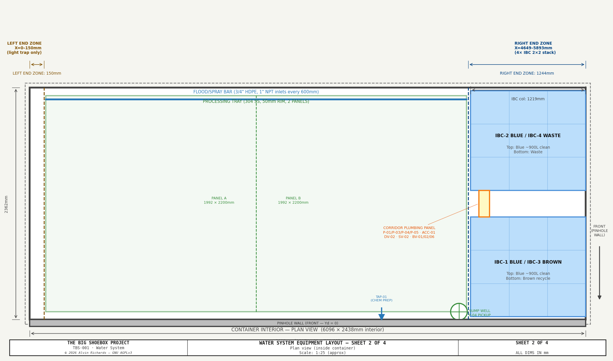Click the PANEL B 1992 × 2200mm label
The image size is (613, 361).
(293, 201)
